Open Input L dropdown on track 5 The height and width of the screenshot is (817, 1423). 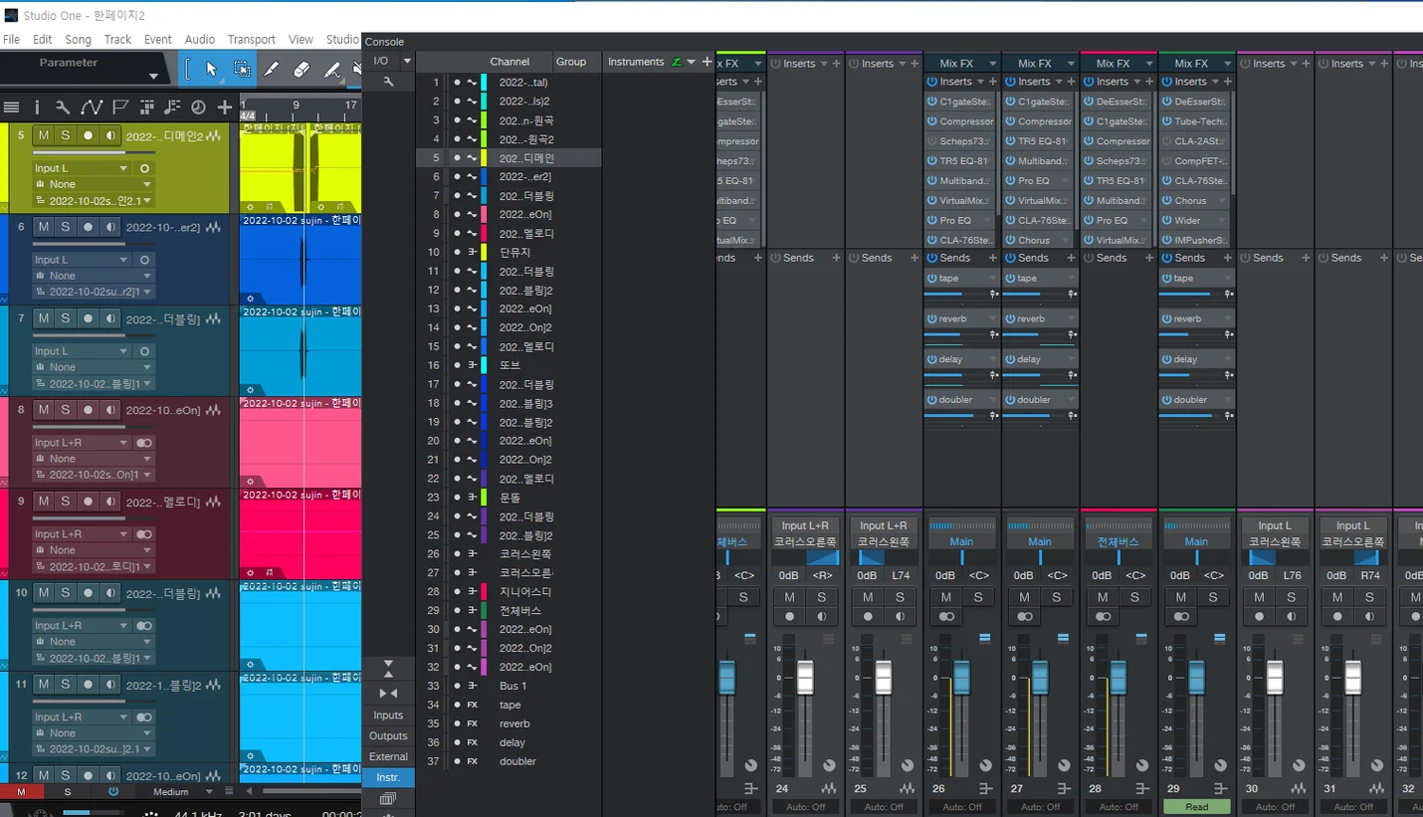123,168
